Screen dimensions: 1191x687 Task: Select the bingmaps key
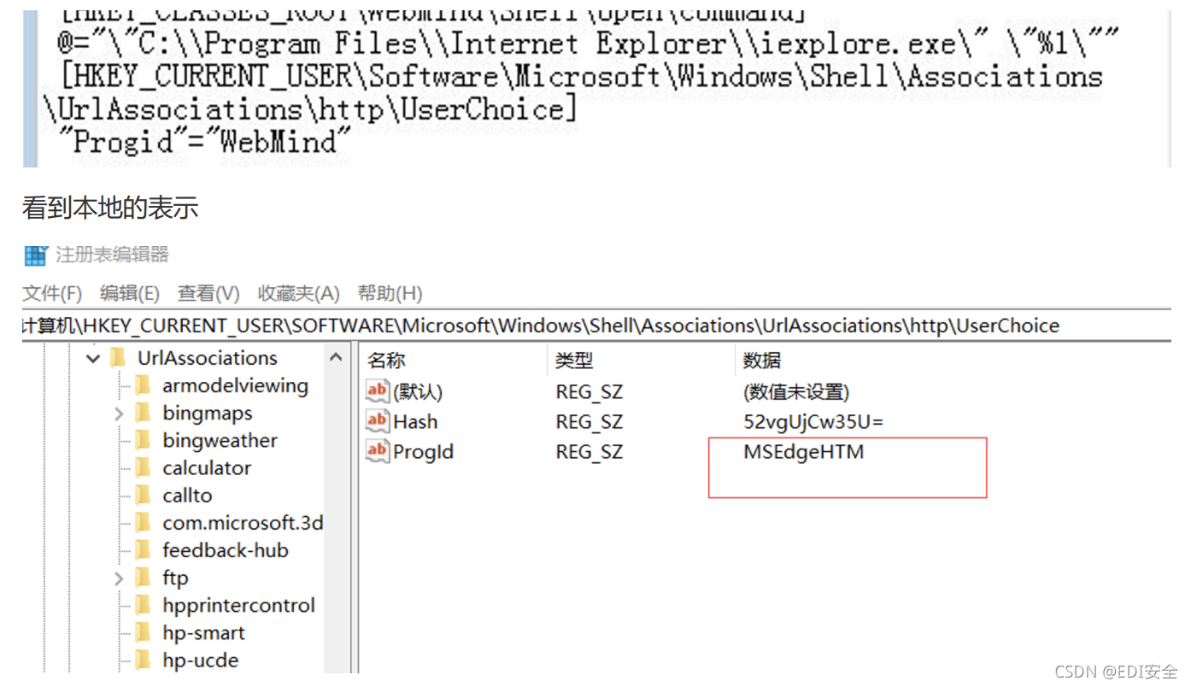208,413
